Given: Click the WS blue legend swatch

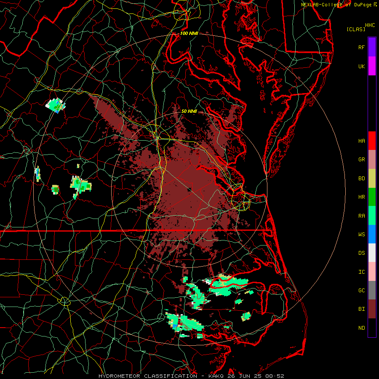Looking at the screenshot, I should (372, 234).
